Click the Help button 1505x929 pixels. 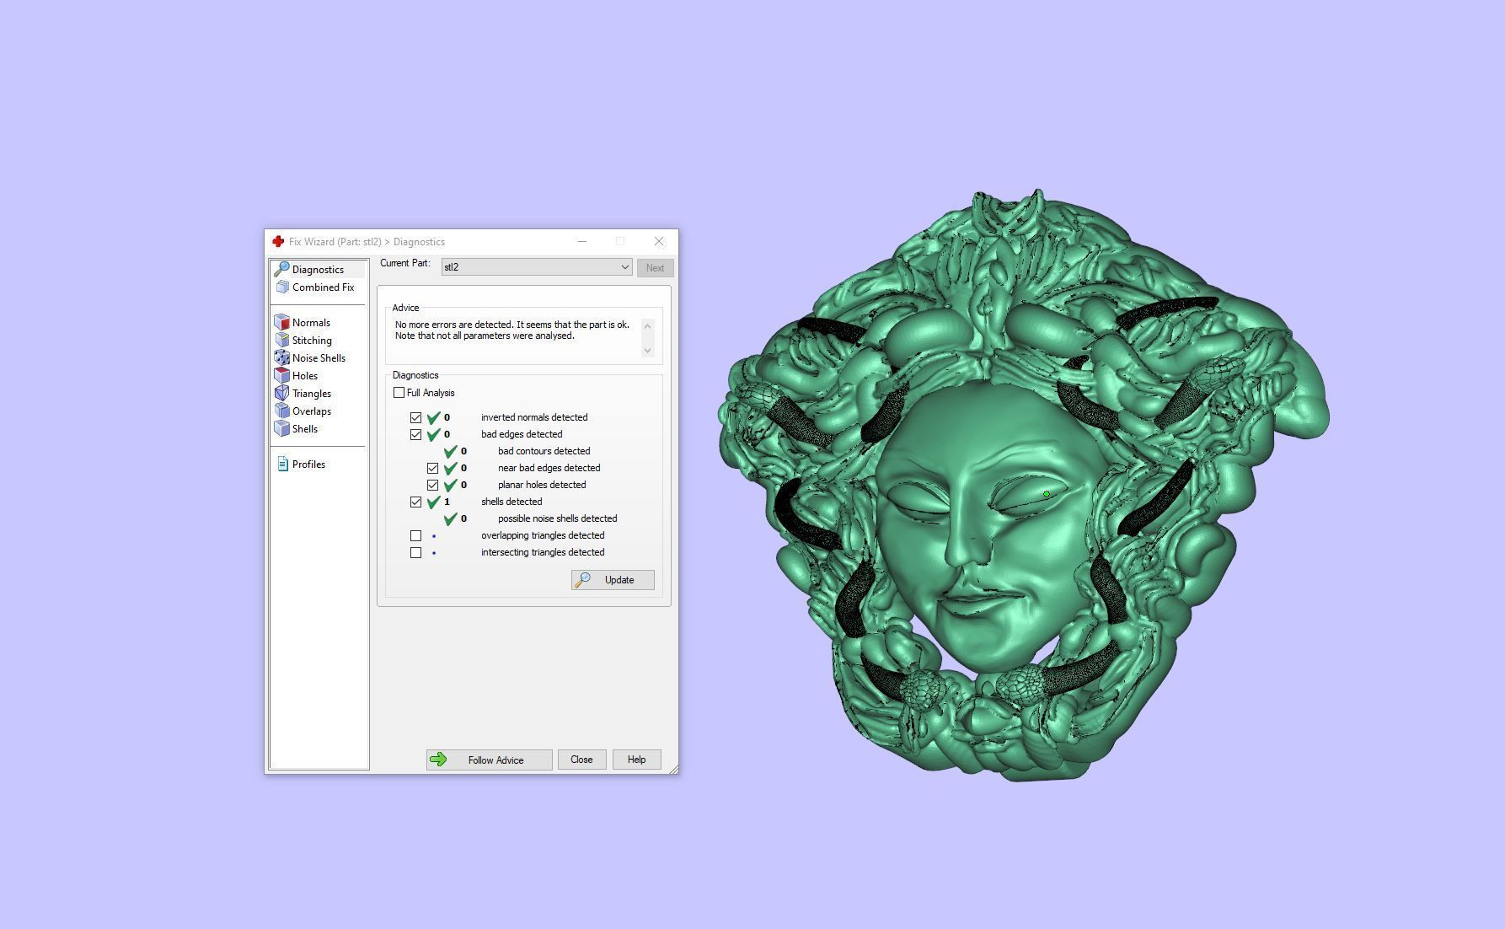(636, 760)
